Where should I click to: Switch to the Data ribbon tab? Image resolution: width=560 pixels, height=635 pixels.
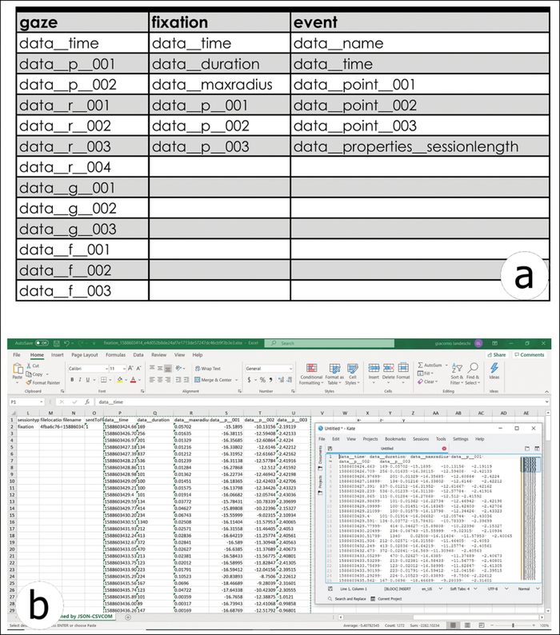click(x=138, y=355)
